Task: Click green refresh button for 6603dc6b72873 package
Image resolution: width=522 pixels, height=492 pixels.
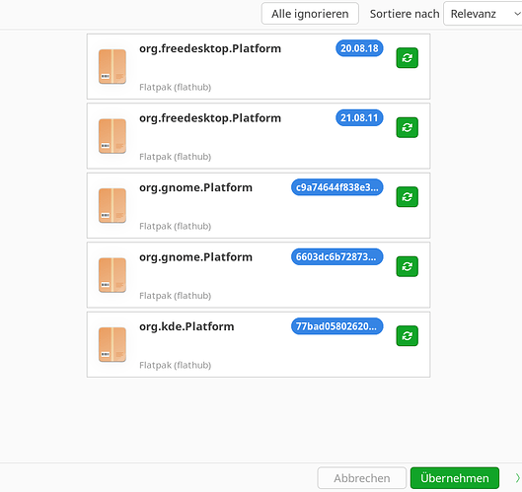Action: click(407, 266)
